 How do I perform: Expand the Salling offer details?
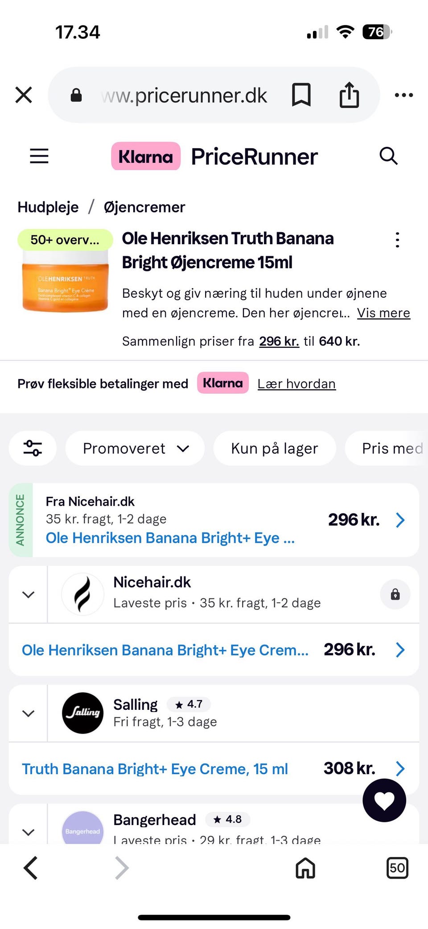point(29,713)
